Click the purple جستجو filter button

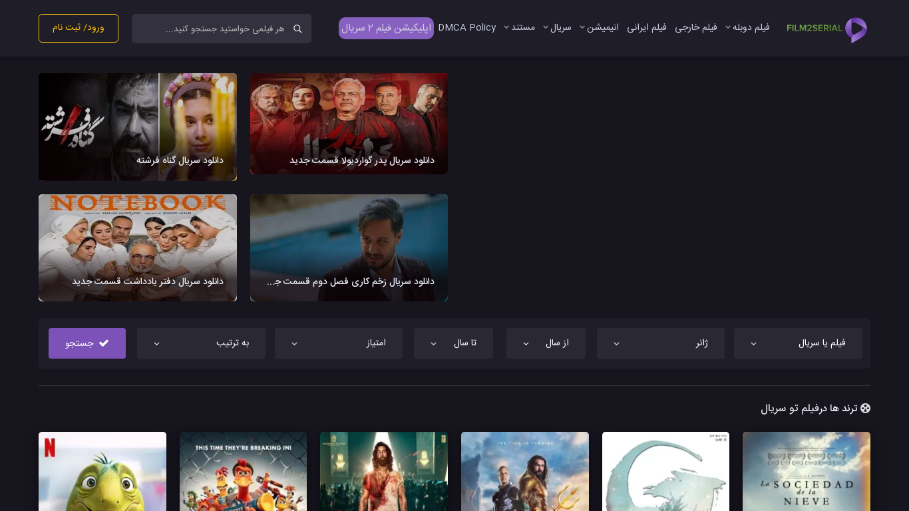pyautogui.click(x=87, y=343)
